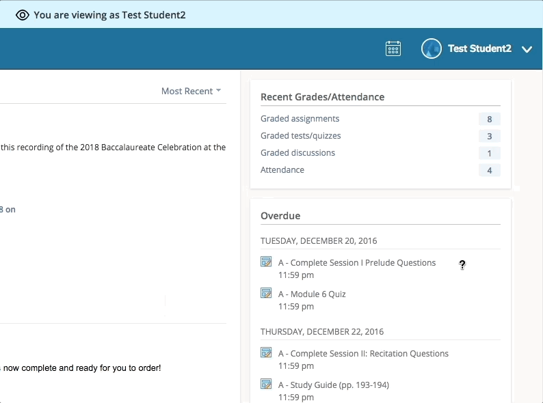Click the Session I Prelude Questions assignment icon
Screen dimensions: 543x403
pos(266,262)
